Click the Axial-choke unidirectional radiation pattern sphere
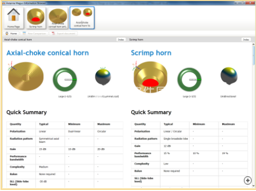 [103, 77]
